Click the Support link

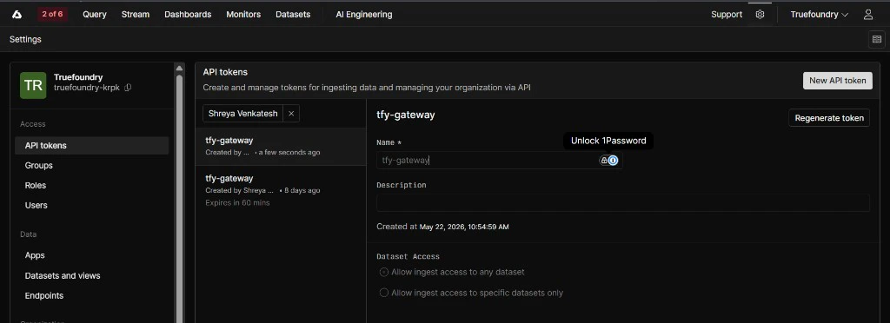727,14
